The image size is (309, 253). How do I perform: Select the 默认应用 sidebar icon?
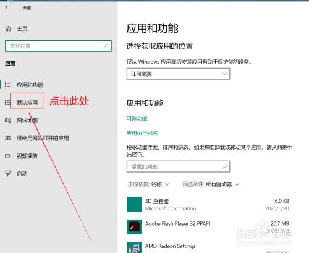(x=7, y=102)
